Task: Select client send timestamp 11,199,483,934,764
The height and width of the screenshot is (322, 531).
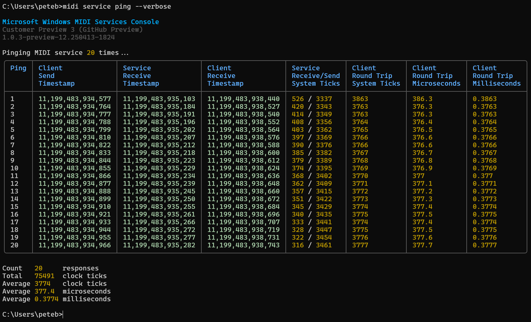Action: (x=75, y=106)
